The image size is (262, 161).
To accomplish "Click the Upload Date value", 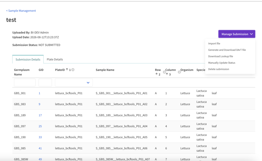I will tap(45, 37).
